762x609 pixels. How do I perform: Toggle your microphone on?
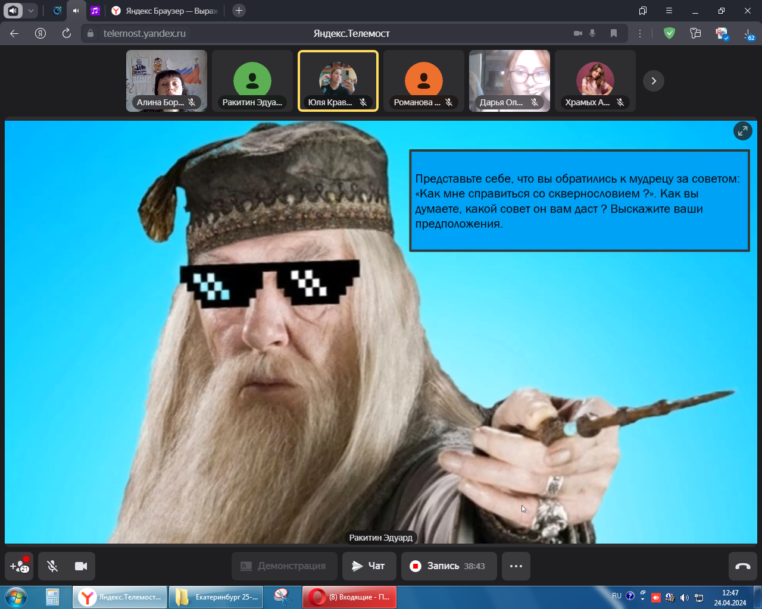click(x=52, y=566)
